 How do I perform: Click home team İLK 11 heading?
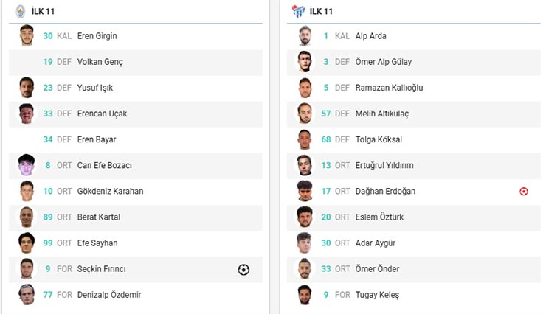point(43,12)
